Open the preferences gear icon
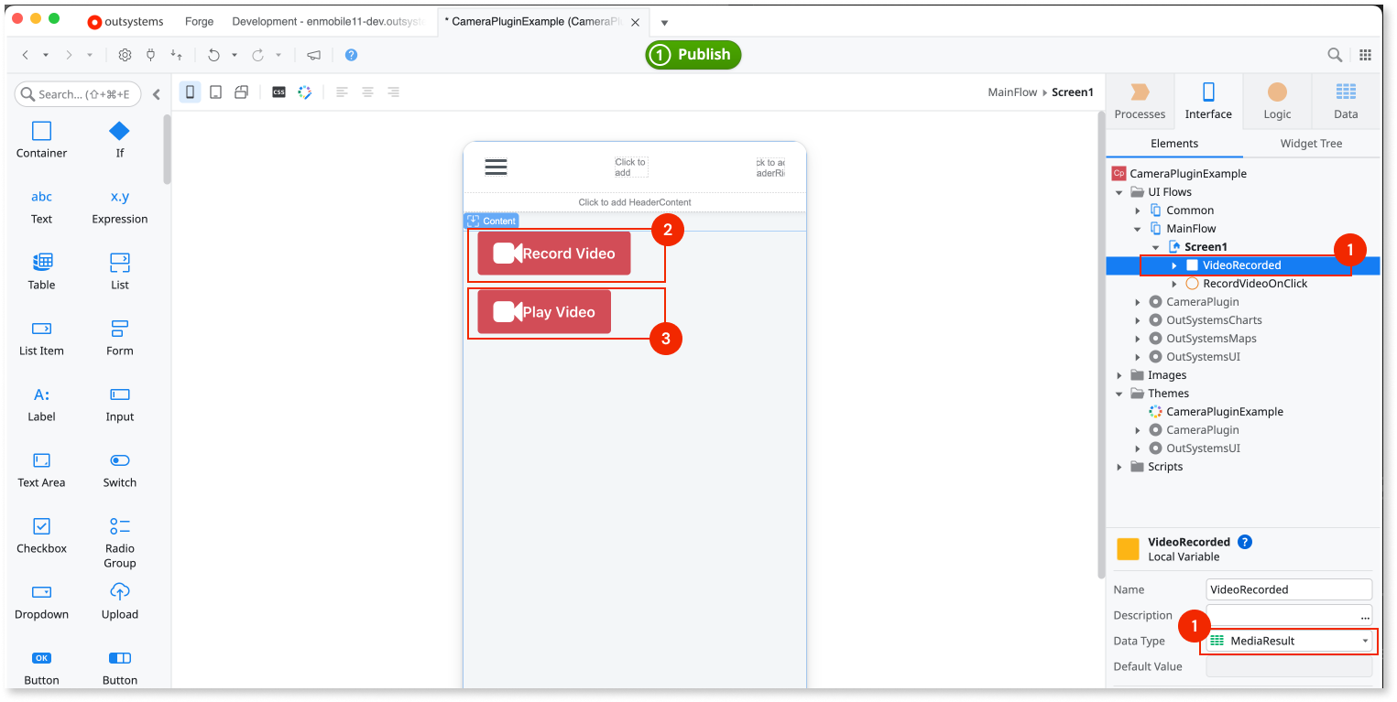 124,55
